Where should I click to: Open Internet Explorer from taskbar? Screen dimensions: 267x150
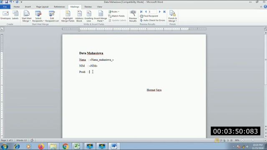point(17,146)
